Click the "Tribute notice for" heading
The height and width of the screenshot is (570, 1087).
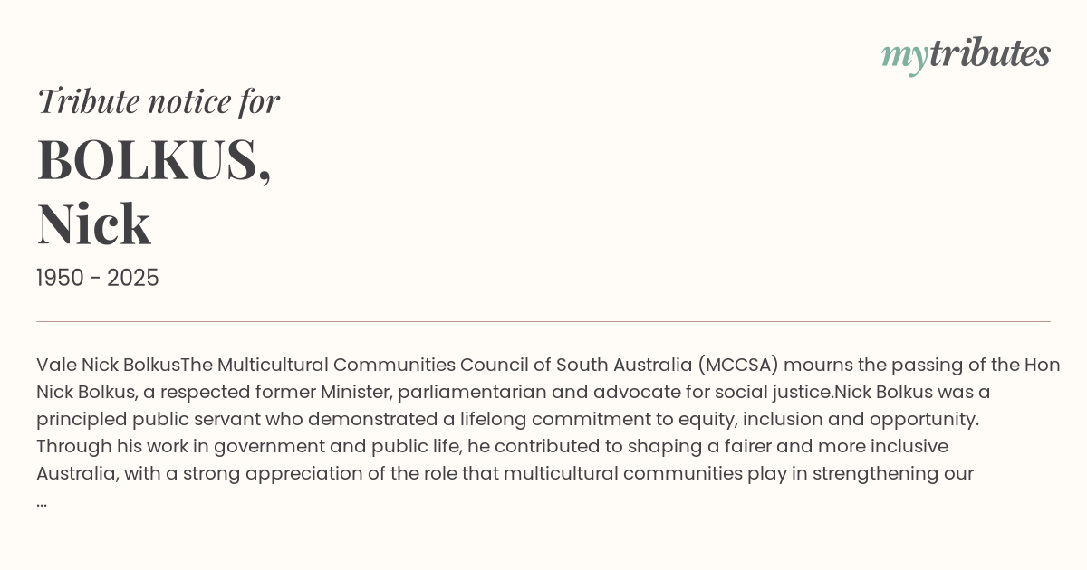pyautogui.click(x=159, y=101)
